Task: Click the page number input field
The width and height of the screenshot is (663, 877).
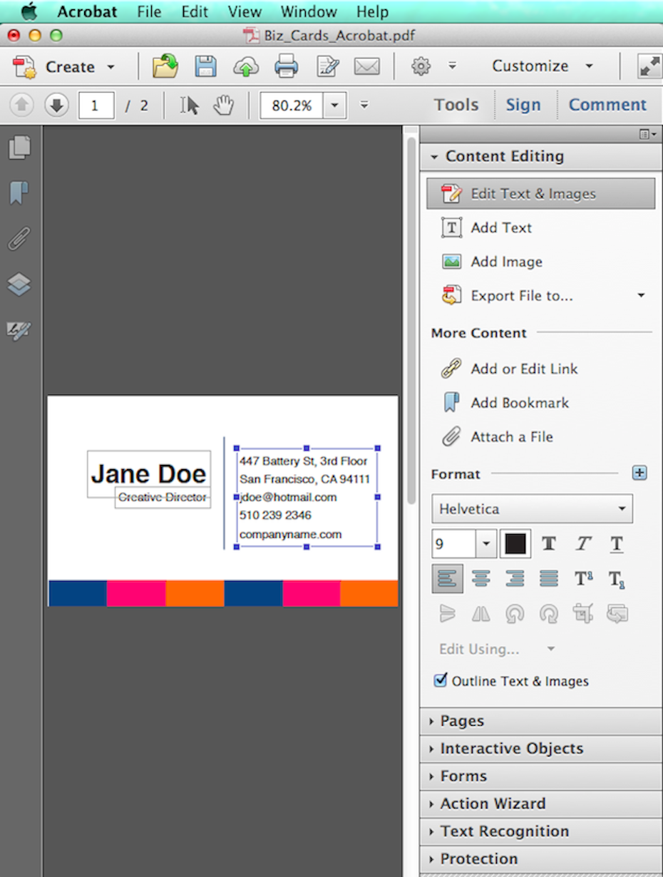Action: click(96, 106)
